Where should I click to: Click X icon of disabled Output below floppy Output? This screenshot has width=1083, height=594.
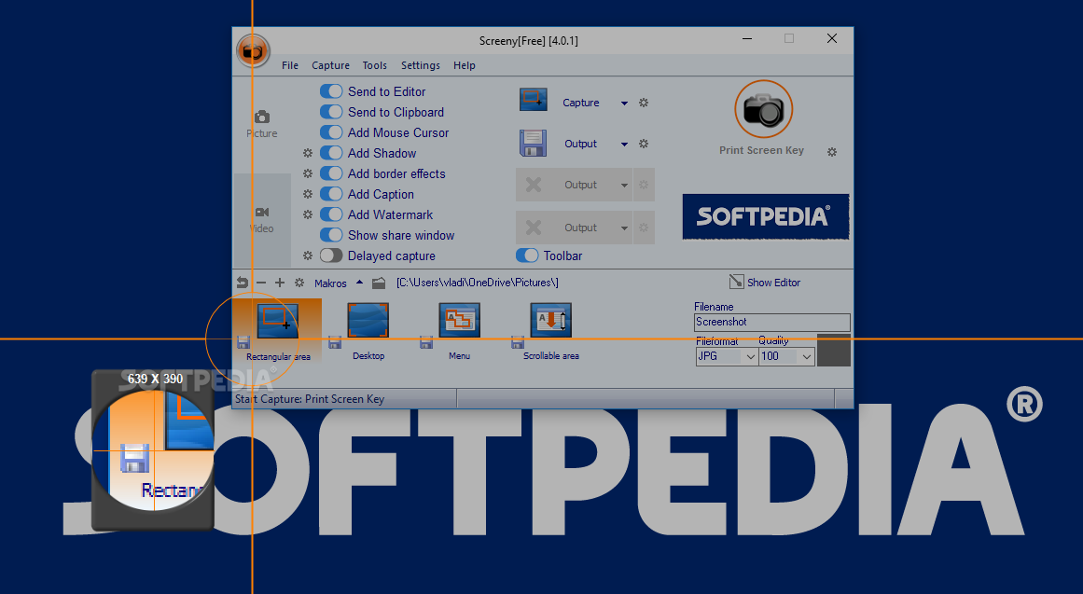[534, 185]
